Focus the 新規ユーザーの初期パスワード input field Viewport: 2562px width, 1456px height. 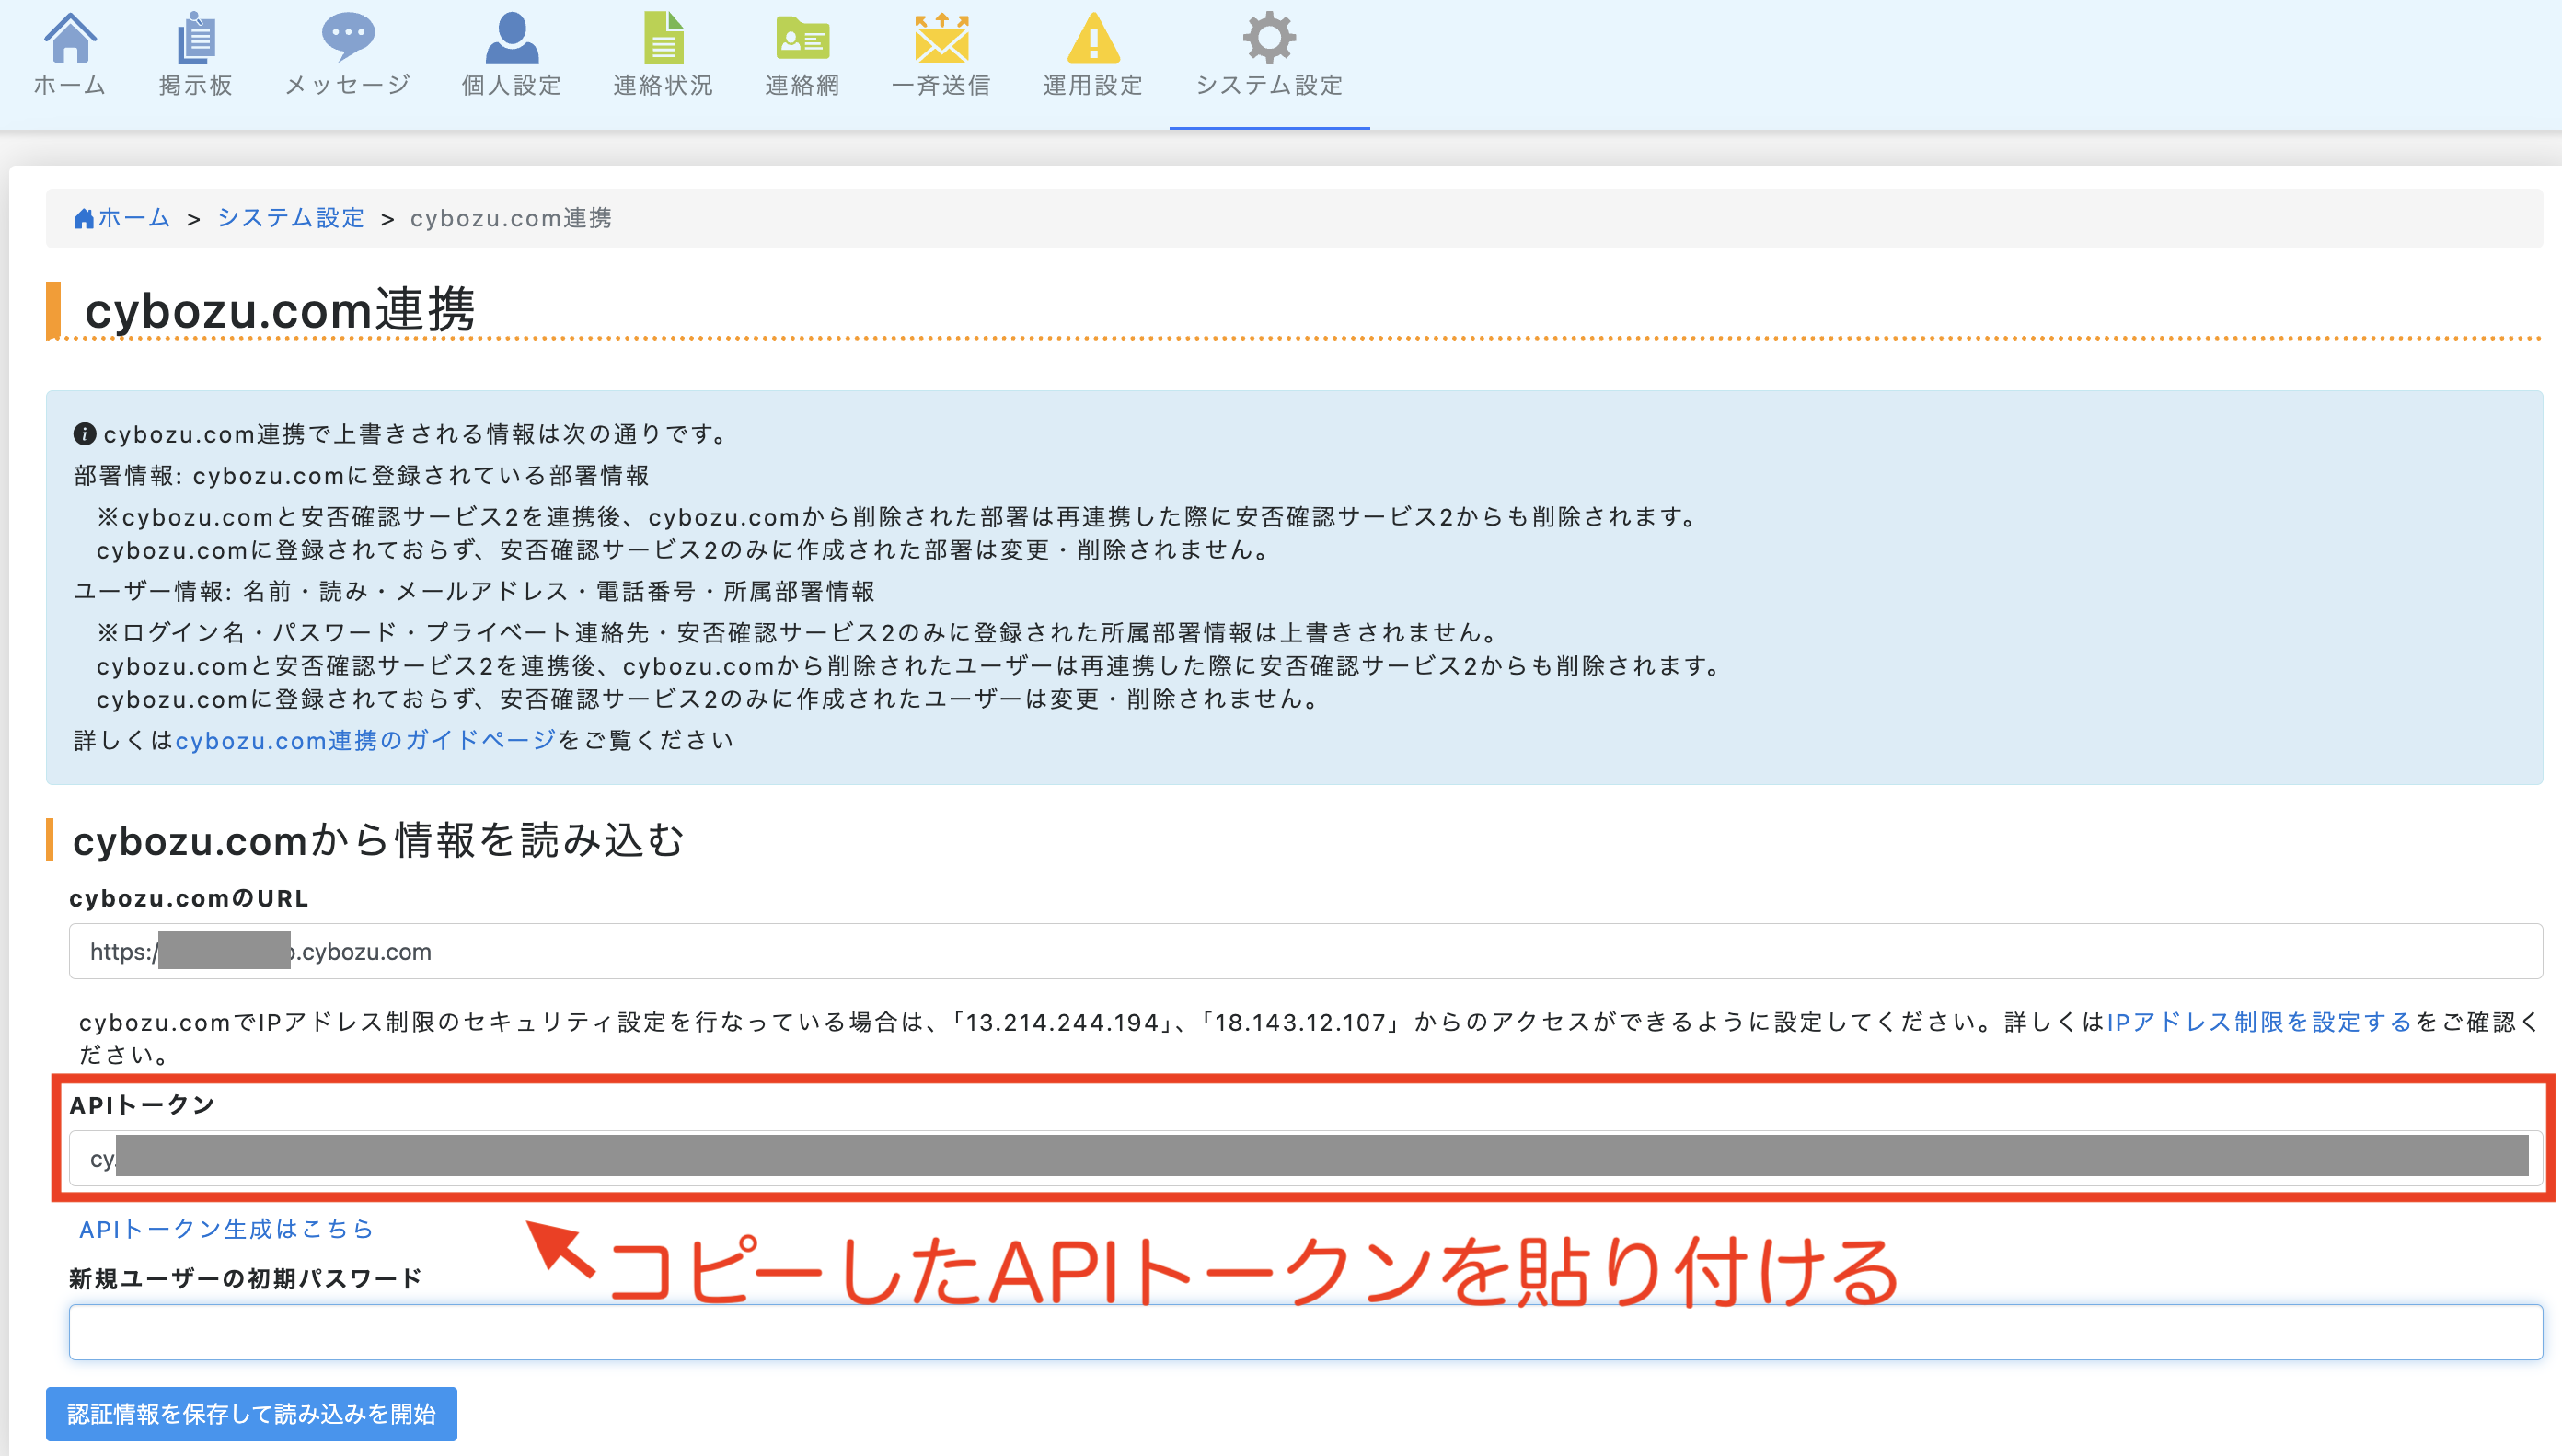click(1306, 1332)
